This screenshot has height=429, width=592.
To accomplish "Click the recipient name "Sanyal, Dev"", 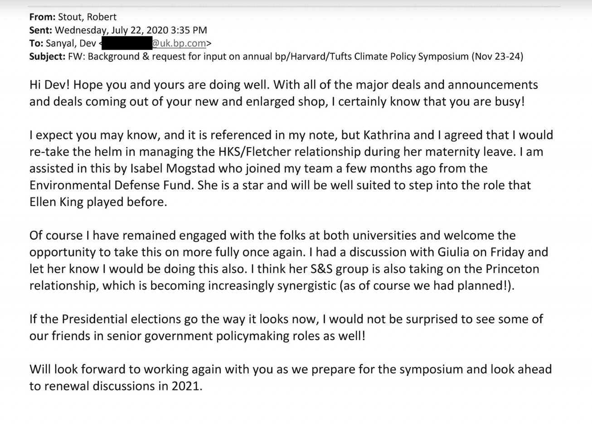I will click(71, 43).
